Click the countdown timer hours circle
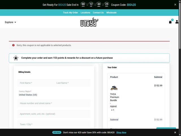This screenshot has width=181, height=136. point(91,5)
